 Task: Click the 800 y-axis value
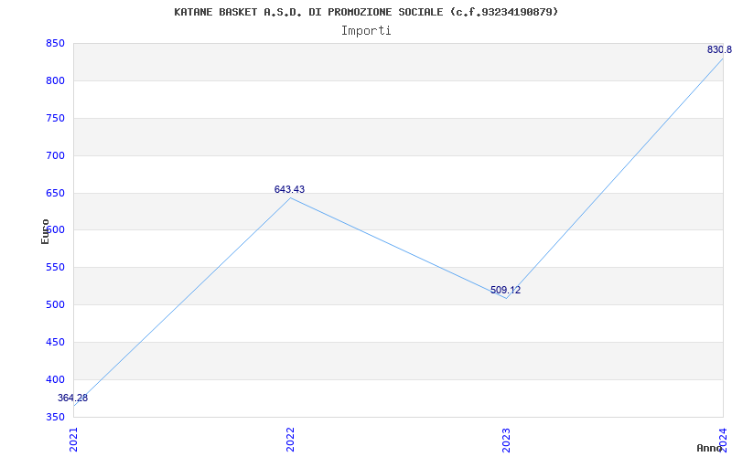pyautogui.click(x=55, y=81)
